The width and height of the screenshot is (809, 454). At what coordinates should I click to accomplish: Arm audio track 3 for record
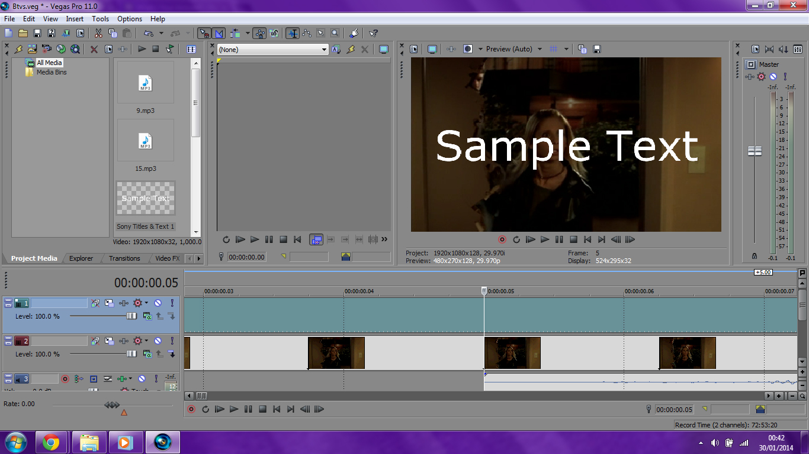[65, 379]
